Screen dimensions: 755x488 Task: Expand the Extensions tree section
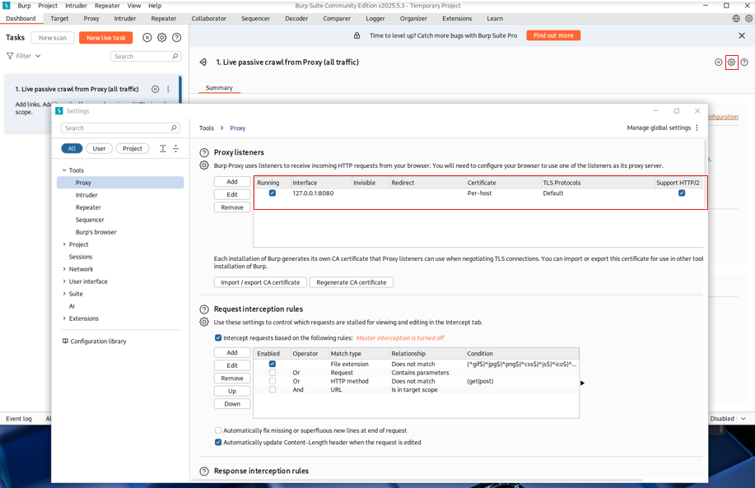click(x=64, y=318)
